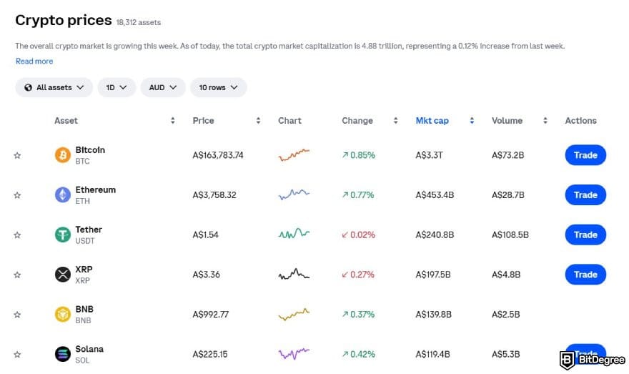Click the XRP coin logo

63,275
